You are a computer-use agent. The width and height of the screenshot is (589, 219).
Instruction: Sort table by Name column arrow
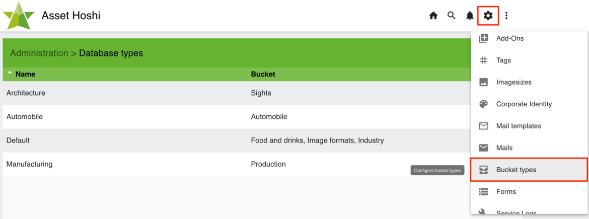(x=10, y=72)
